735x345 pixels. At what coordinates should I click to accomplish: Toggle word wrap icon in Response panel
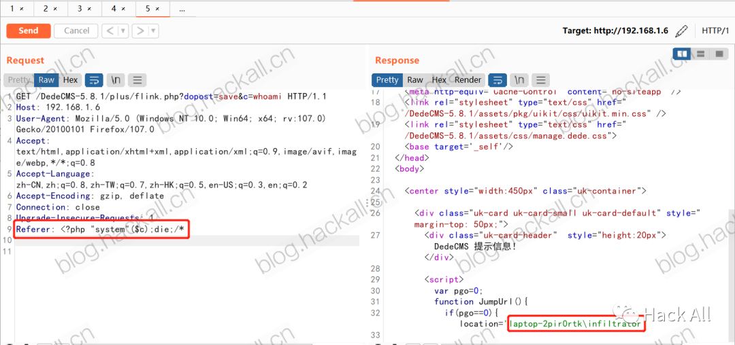497,80
